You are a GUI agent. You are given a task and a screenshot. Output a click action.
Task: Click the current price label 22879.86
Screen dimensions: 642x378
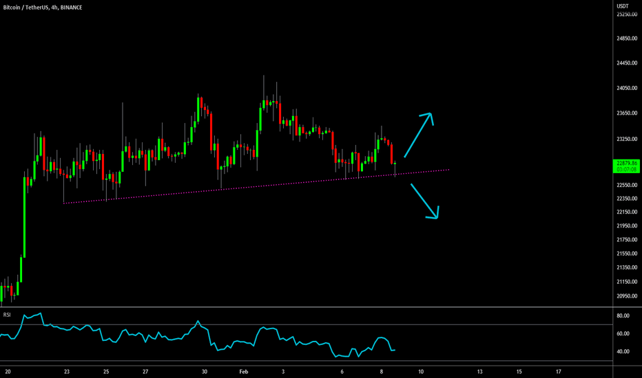(x=626, y=163)
